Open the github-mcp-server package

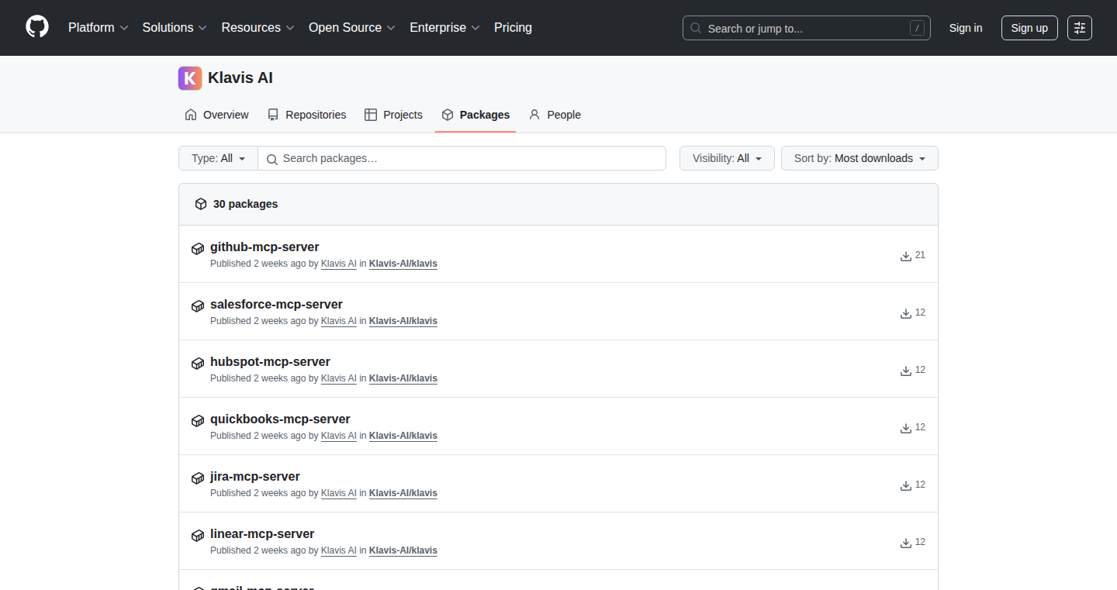click(265, 247)
